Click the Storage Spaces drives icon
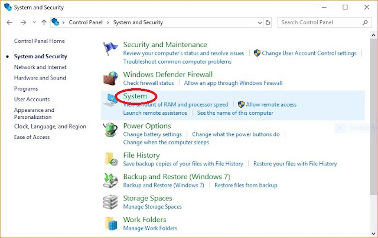 coord(110,202)
